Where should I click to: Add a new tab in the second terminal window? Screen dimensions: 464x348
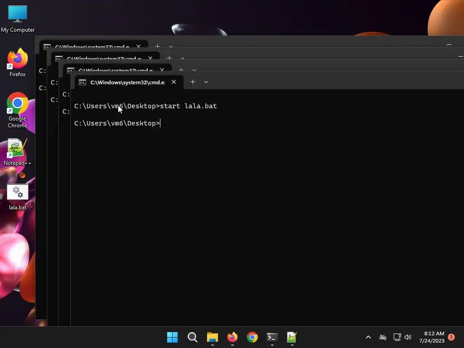pyautogui.click(x=181, y=69)
